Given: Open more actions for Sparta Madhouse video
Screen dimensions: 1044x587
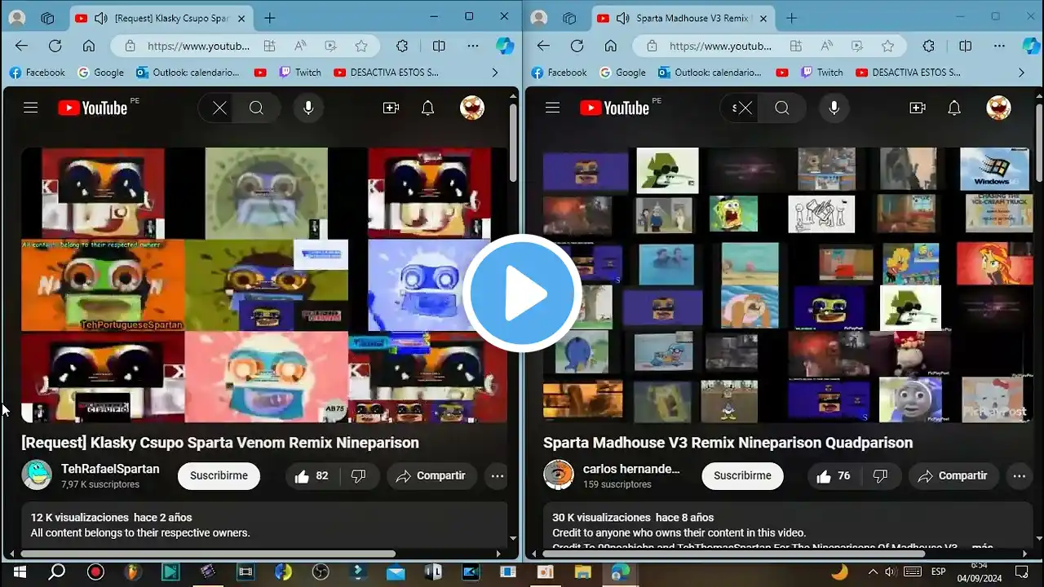Looking at the screenshot, I should 1019,476.
